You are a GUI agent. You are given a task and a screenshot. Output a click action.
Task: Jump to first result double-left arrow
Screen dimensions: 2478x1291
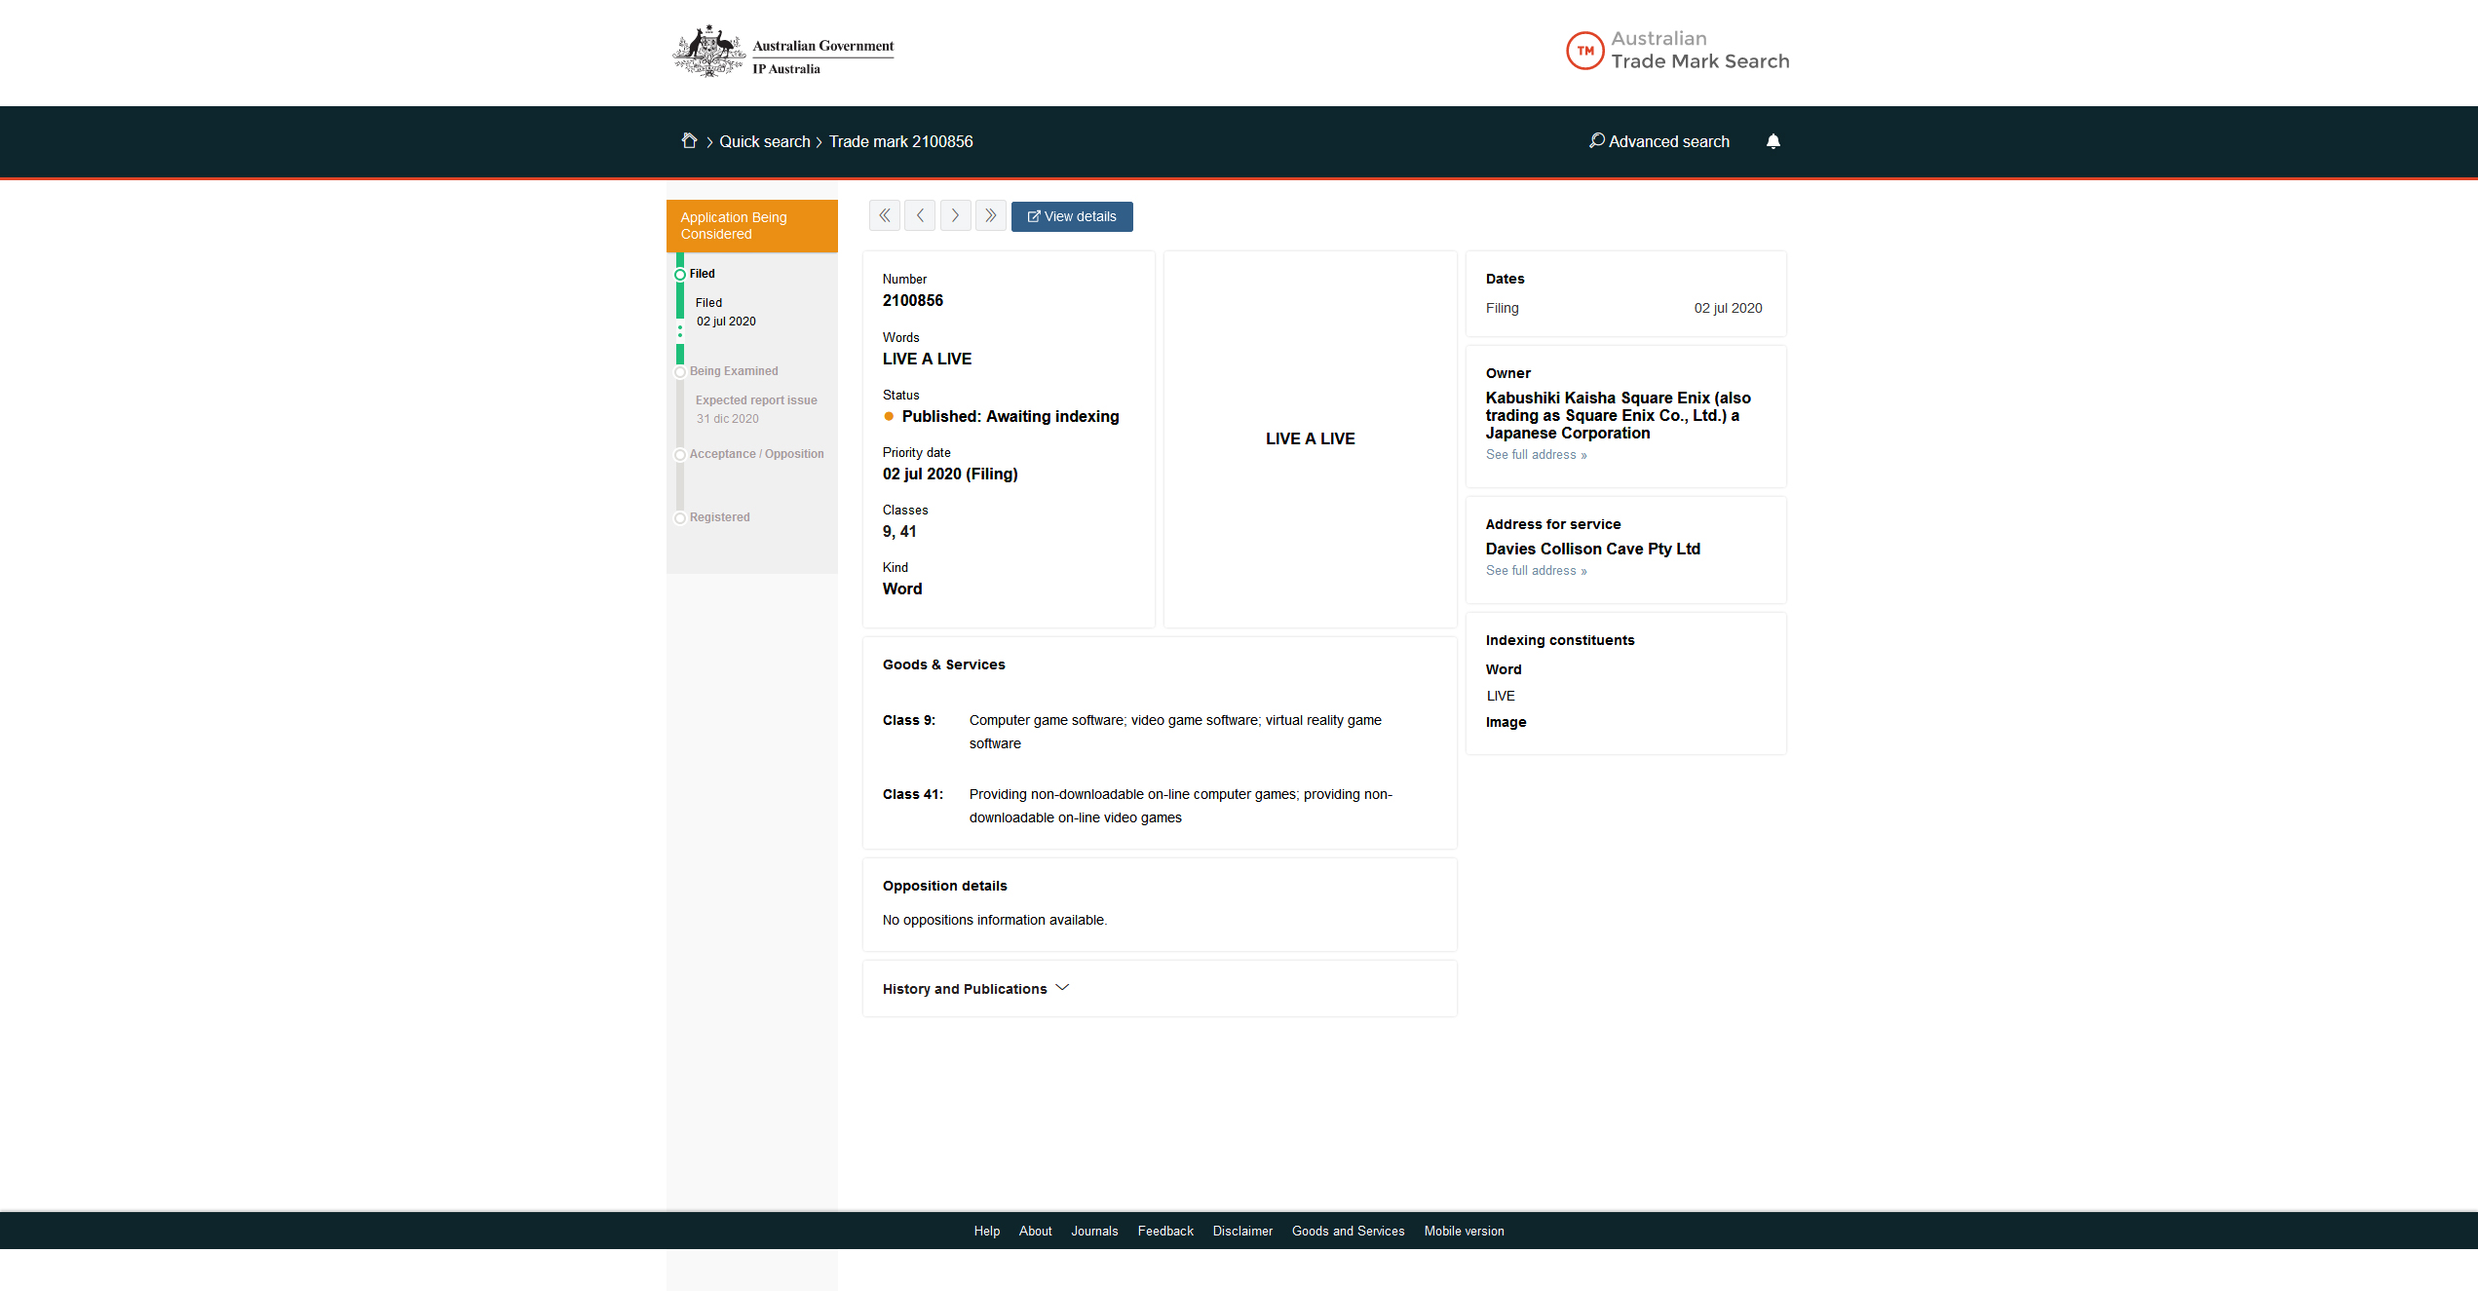pyautogui.click(x=885, y=215)
